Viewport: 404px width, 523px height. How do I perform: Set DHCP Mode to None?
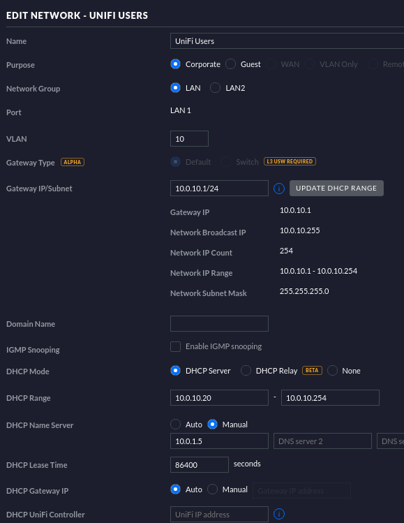click(x=332, y=371)
